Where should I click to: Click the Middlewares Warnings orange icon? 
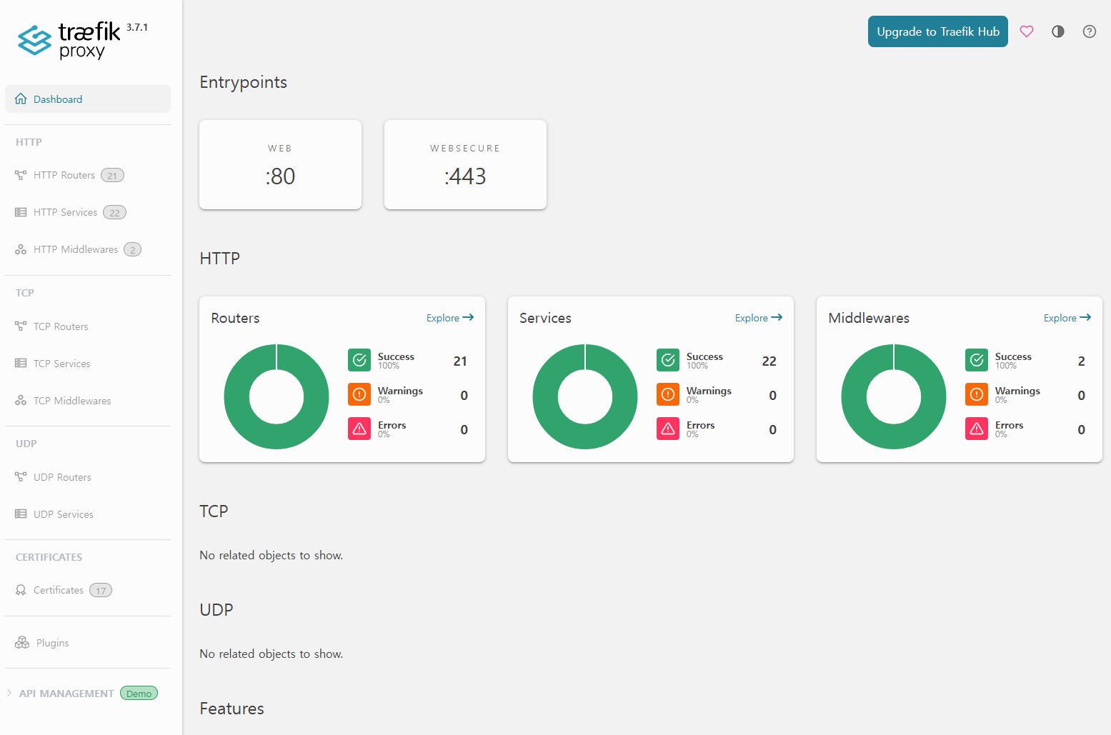[977, 394]
